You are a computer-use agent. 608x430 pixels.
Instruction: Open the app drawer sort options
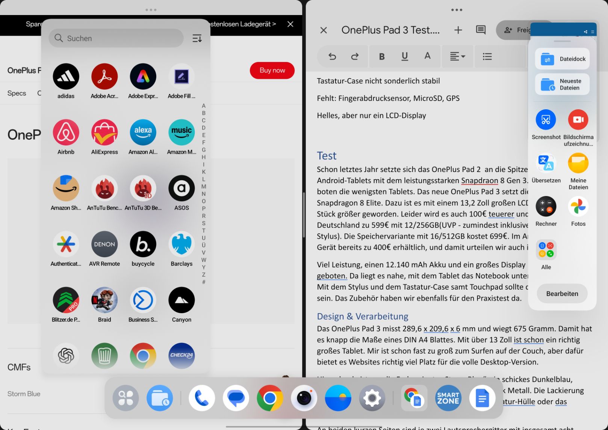(197, 38)
